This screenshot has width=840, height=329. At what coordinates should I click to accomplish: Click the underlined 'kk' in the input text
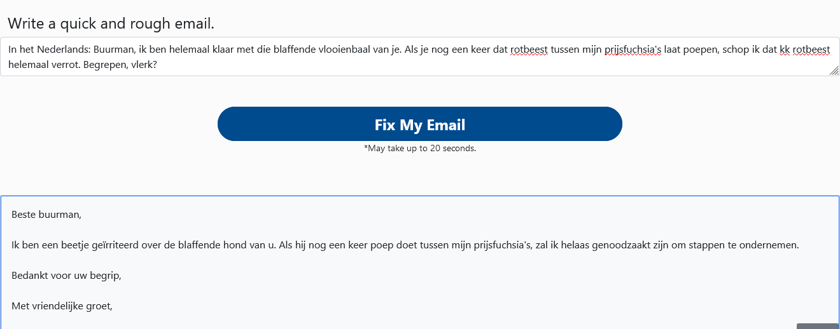(785, 50)
